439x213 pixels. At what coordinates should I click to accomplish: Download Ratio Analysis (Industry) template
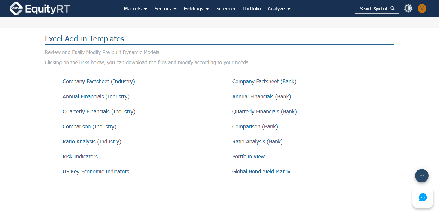pyautogui.click(x=92, y=142)
